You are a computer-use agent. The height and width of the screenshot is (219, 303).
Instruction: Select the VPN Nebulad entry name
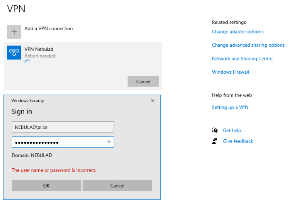click(39, 49)
